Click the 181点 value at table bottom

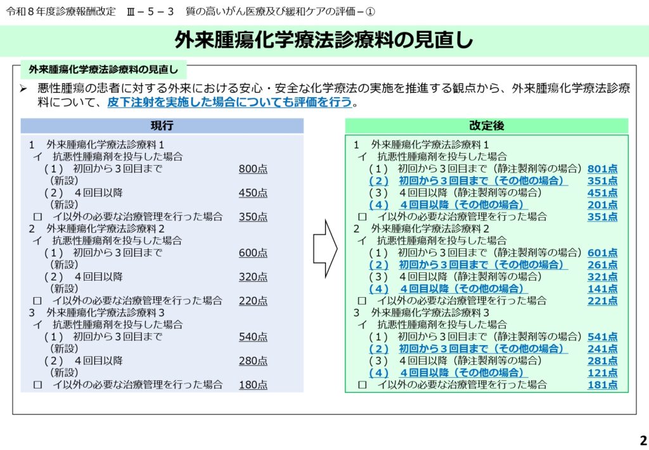click(x=602, y=385)
